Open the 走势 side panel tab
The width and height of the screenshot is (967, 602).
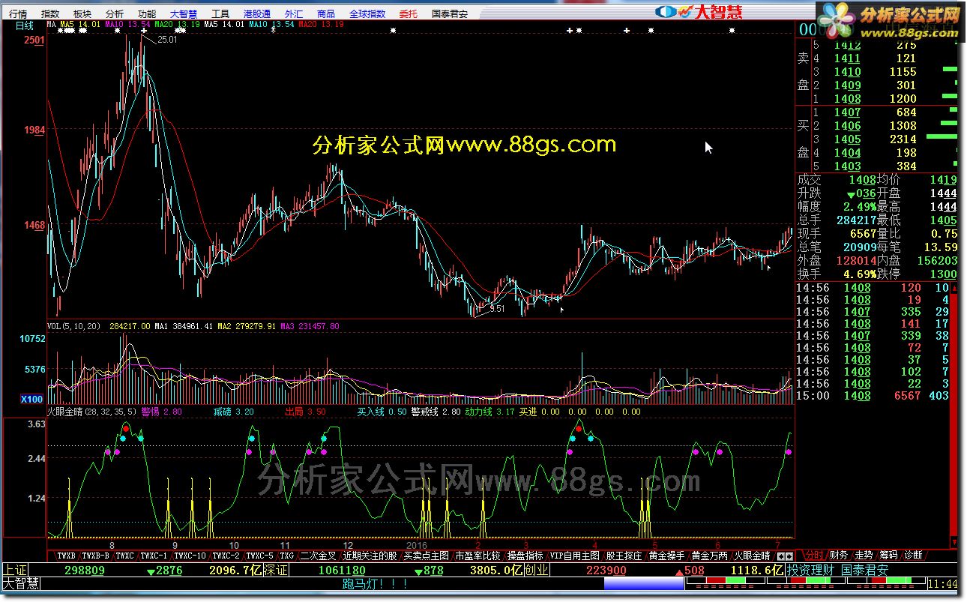(x=864, y=555)
